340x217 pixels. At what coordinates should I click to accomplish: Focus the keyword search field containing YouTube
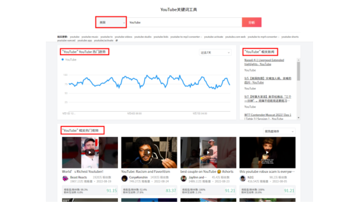tap(184, 22)
